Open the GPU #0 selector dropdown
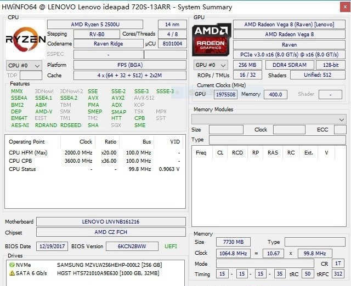 click(x=211, y=65)
